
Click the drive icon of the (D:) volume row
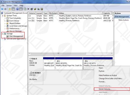point(30,21)
